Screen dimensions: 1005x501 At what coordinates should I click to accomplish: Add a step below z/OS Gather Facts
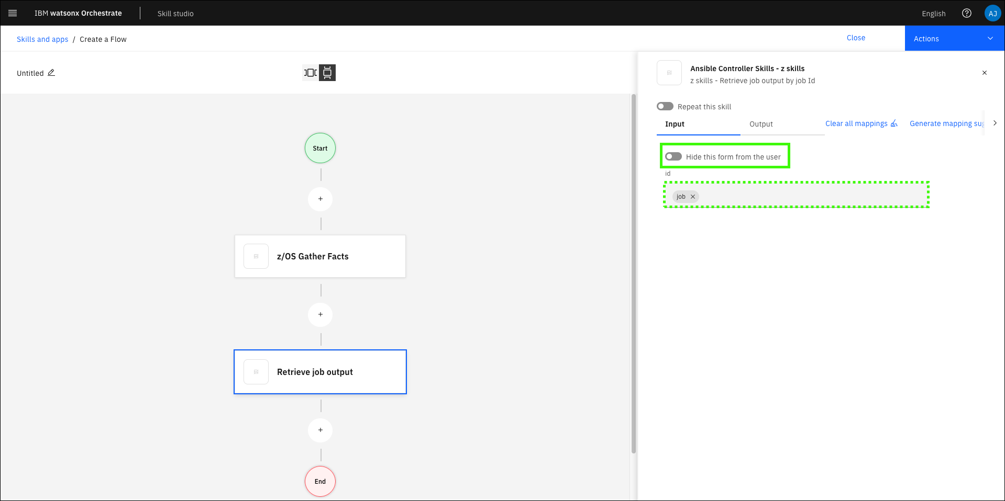tap(321, 314)
